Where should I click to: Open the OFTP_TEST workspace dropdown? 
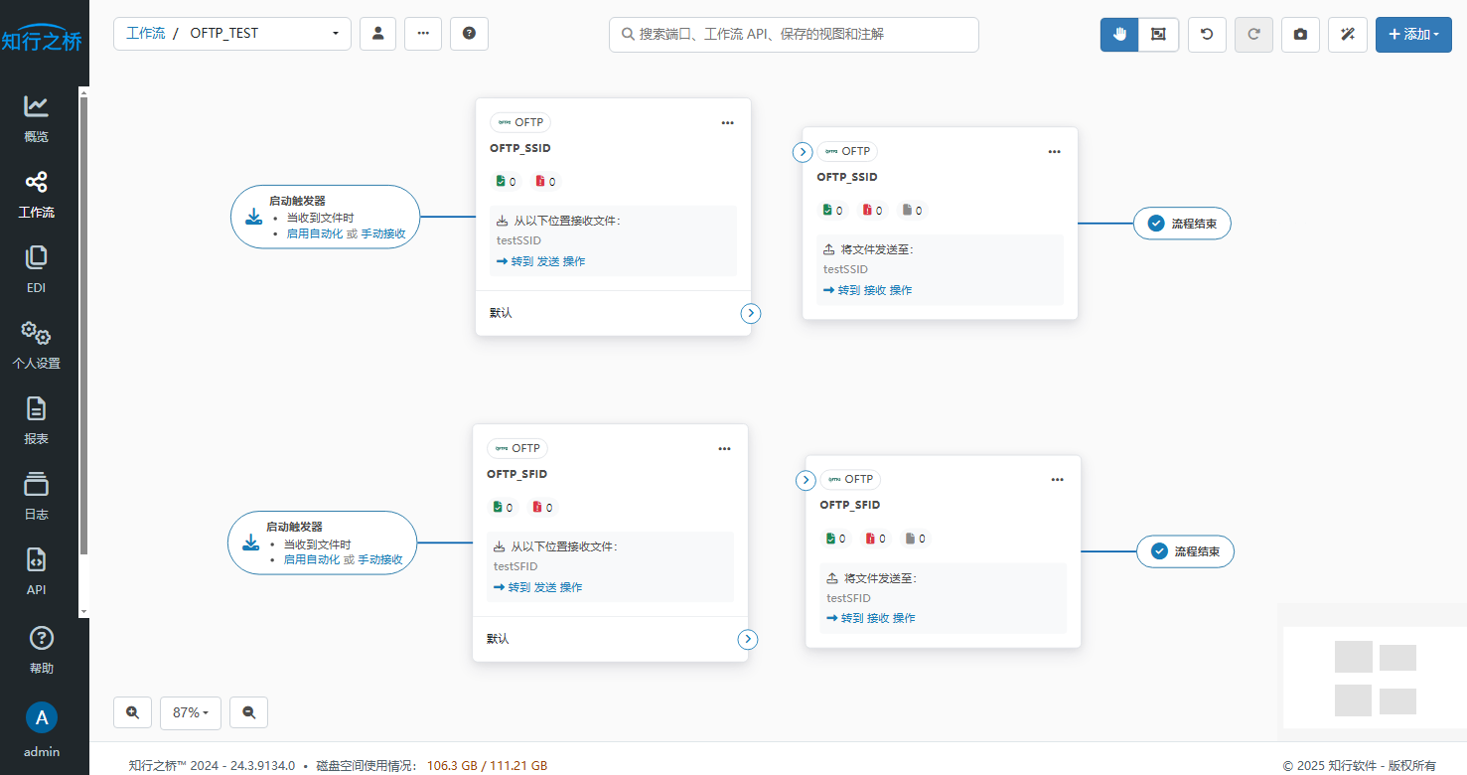point(232,33)
